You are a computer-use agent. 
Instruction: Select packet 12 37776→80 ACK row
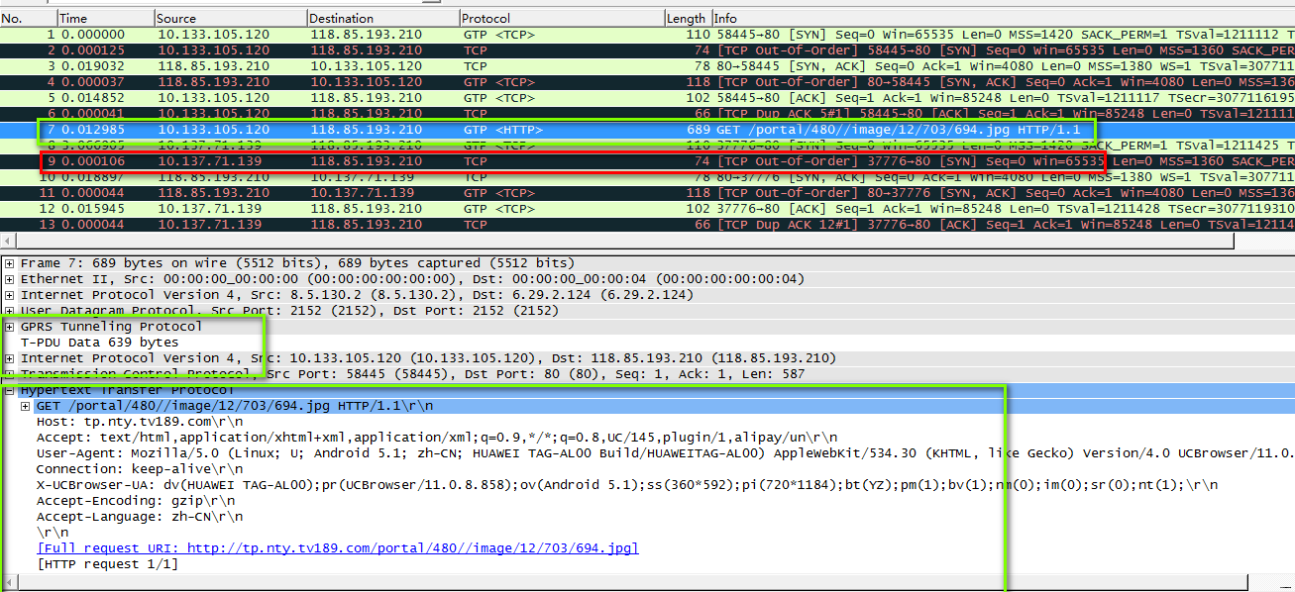pyautogui.click(x=647, y=209)
